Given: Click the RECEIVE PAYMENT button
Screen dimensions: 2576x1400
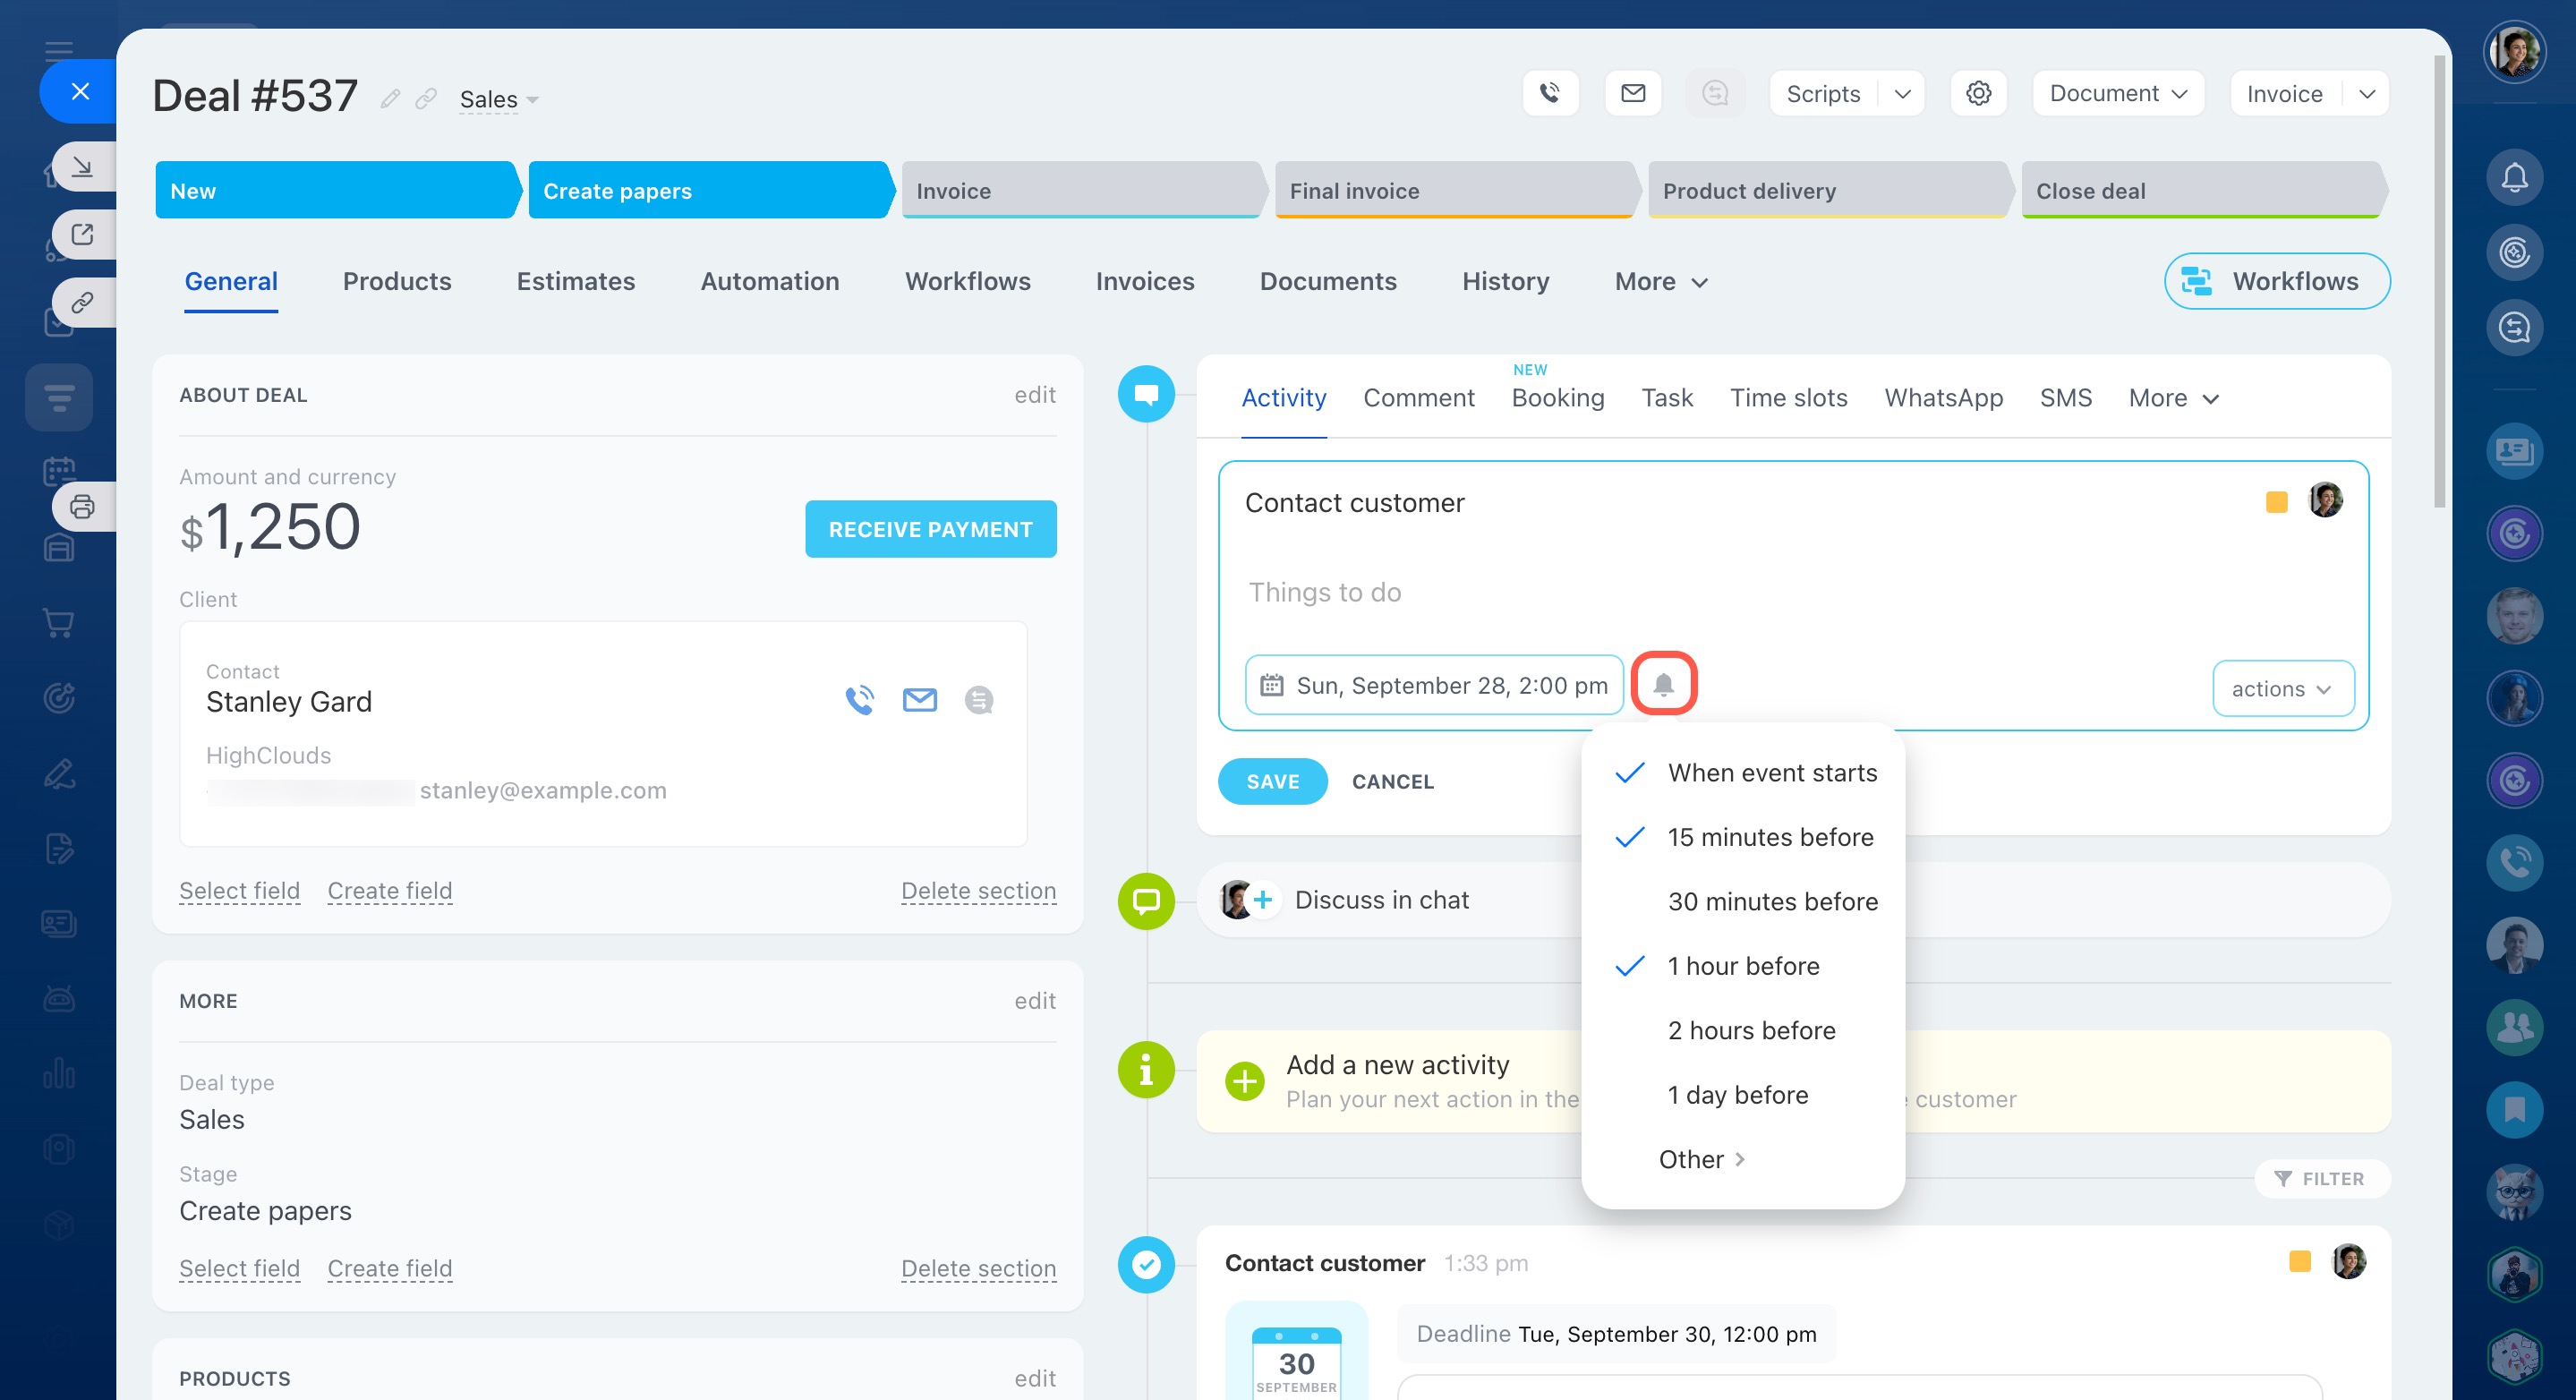Looking at the screenshot, I should click(930, 529).
